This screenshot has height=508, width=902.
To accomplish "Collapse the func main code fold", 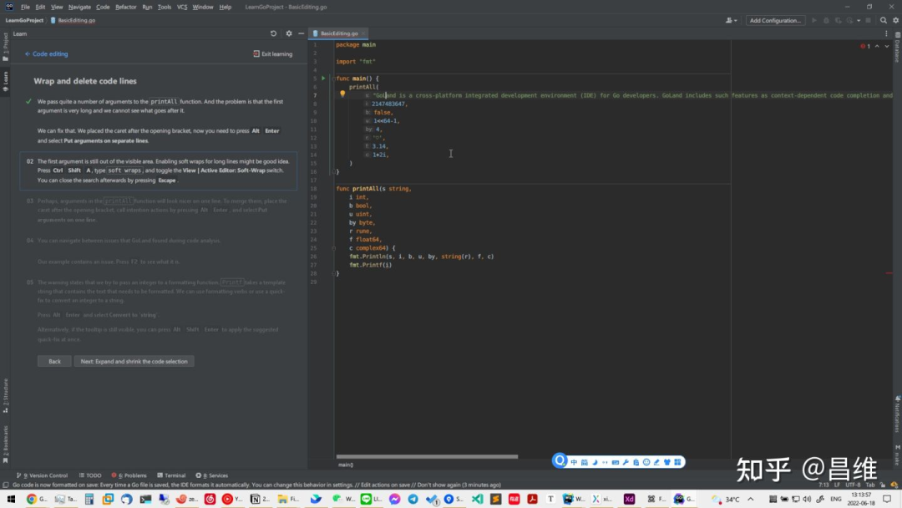I will [332, 79].
